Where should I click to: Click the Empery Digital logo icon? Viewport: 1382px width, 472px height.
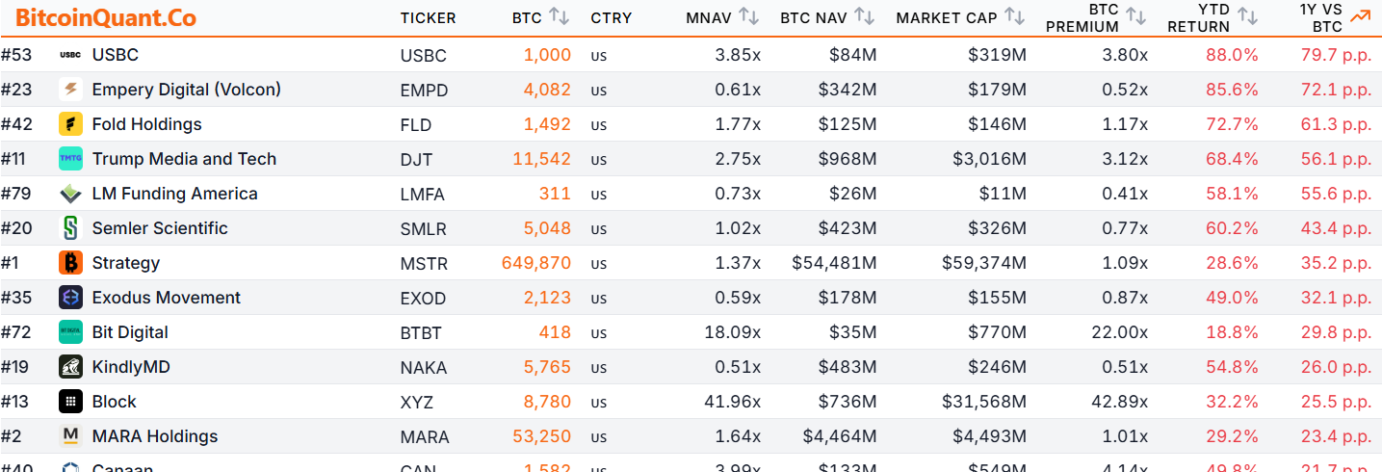click(x=70, y=90)
